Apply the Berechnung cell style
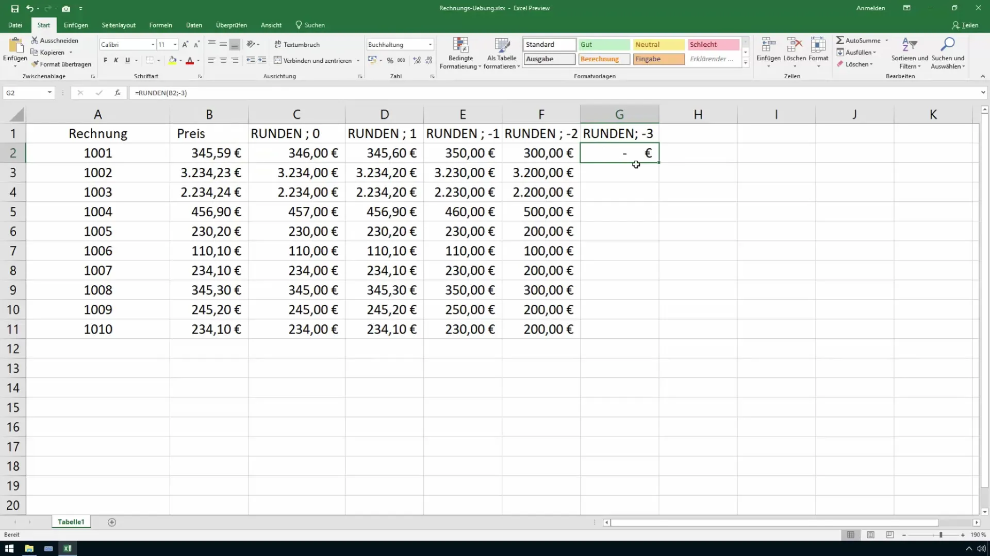The height and width of the screenshot is (556, 990). coord(604,59)
